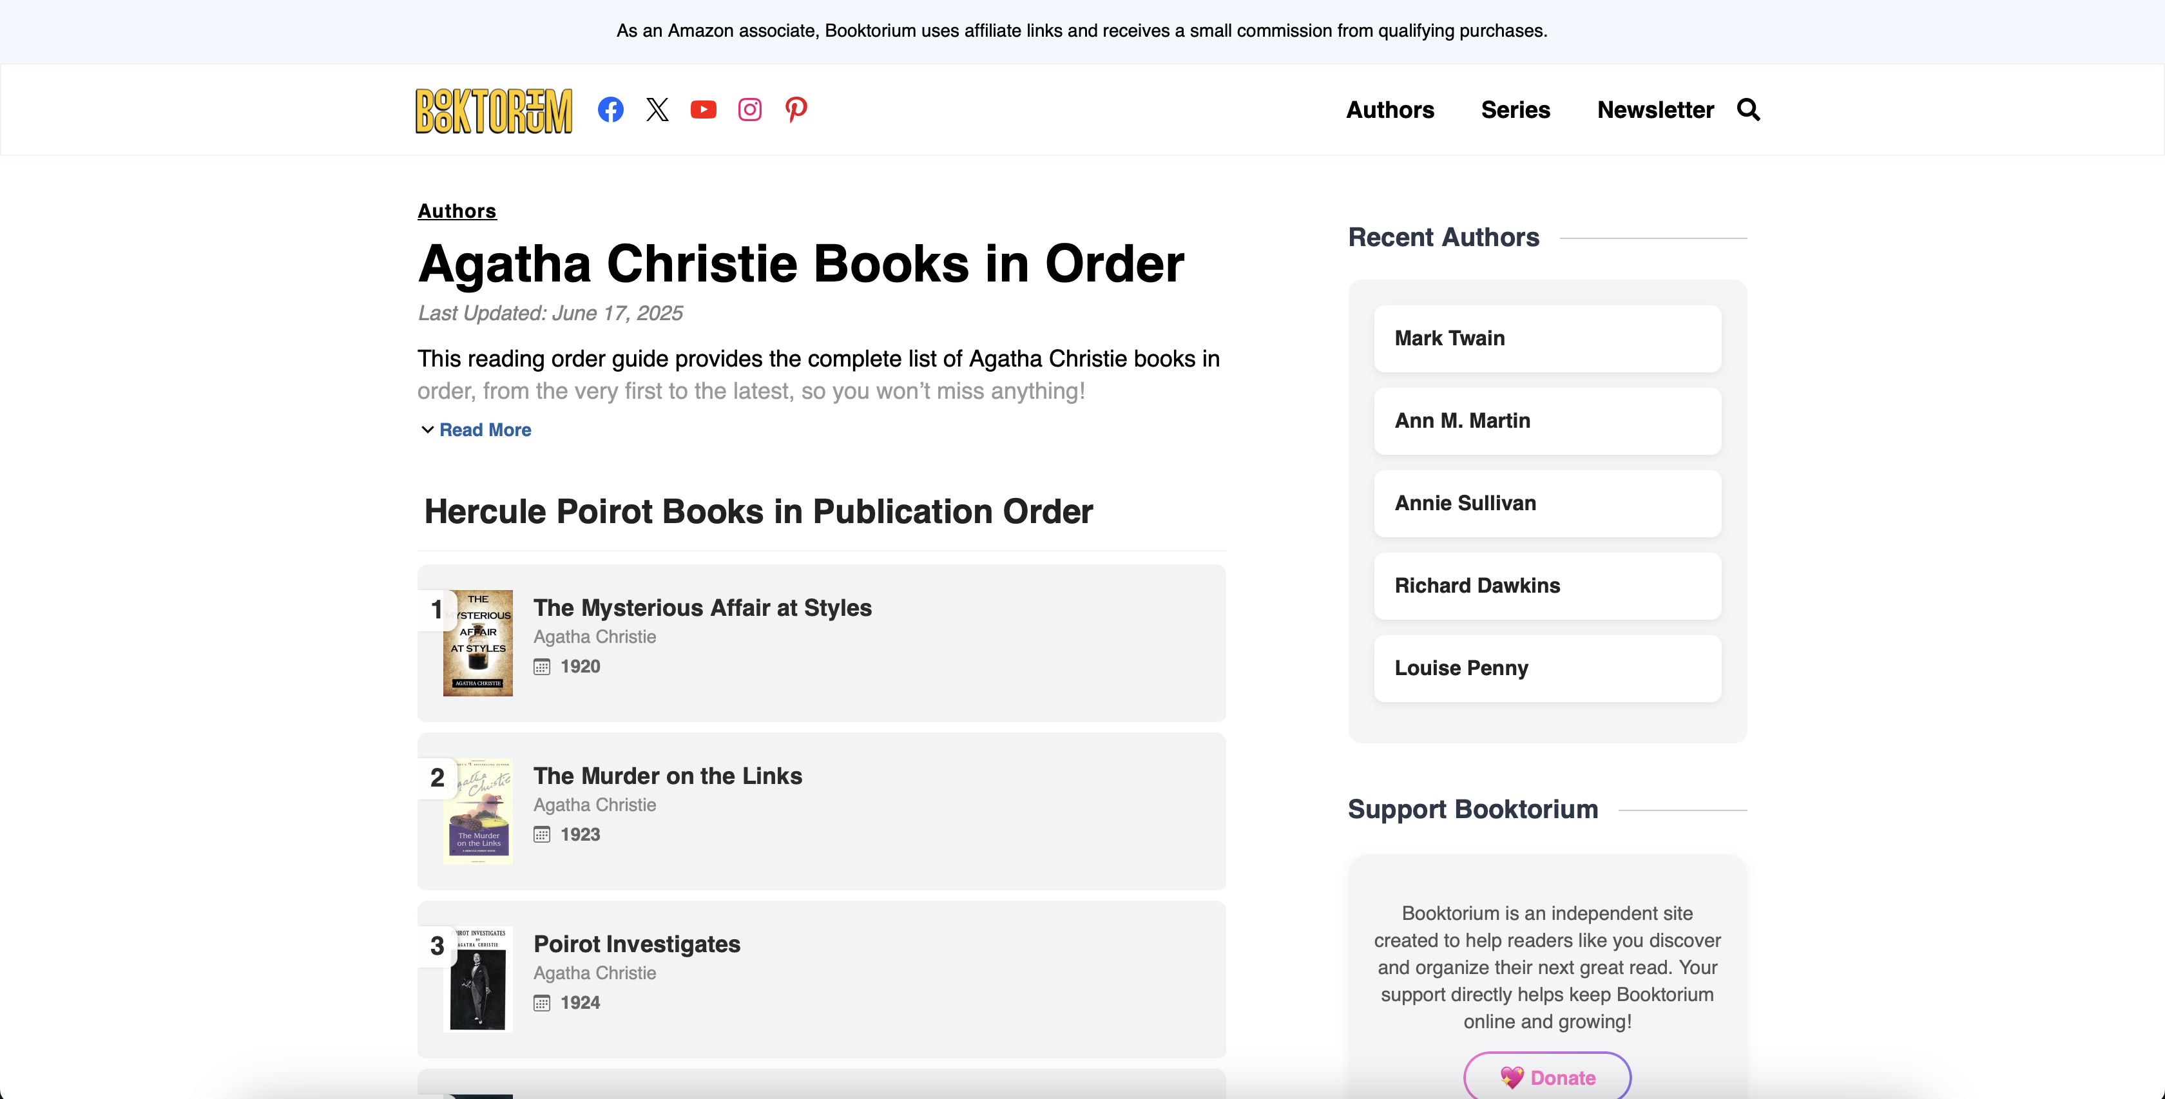The width and height of the screenshot is (2165, 1099).
Task: Click the 'Support Booktorium' sidebar heading
Action: pyautogui.click(x=1472, y=809)
